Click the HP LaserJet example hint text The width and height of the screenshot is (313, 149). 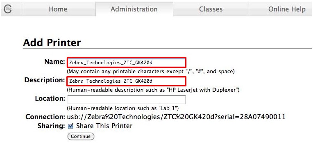pyautogui.click(x=153, y=90)
